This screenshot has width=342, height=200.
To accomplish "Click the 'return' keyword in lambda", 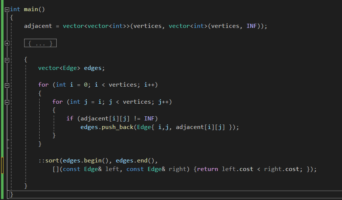I will (207, 169).
